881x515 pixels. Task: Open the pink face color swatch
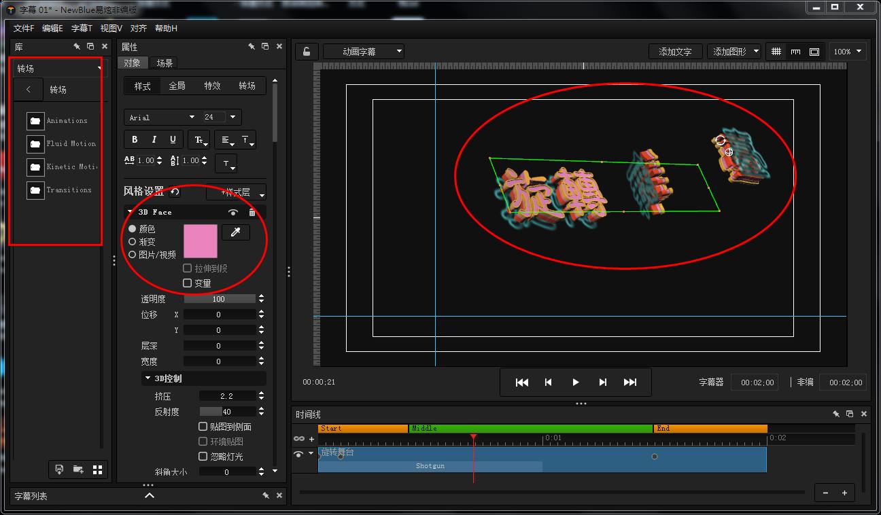(x=201, y=241)
